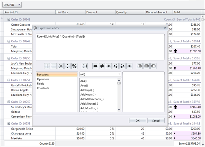Click the Maxilaku product cell
This screenshot has height=147, width=205.
coord(33,138)
